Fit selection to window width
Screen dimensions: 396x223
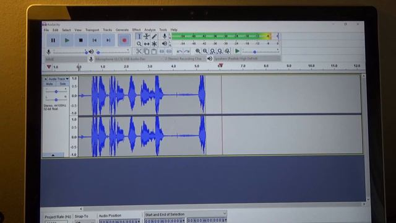coord(213,51)
